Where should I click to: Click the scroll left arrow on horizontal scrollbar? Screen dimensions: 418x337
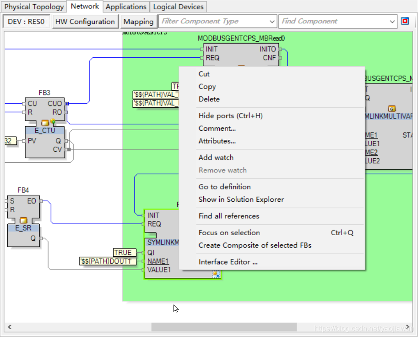tap(9, 327)
